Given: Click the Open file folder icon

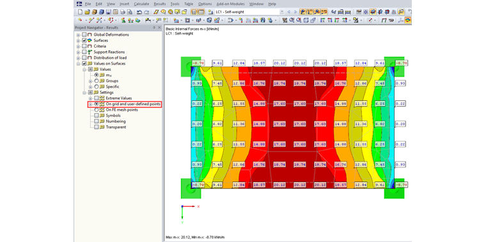Looking at the screenshot, I should [x=87, y=12].
